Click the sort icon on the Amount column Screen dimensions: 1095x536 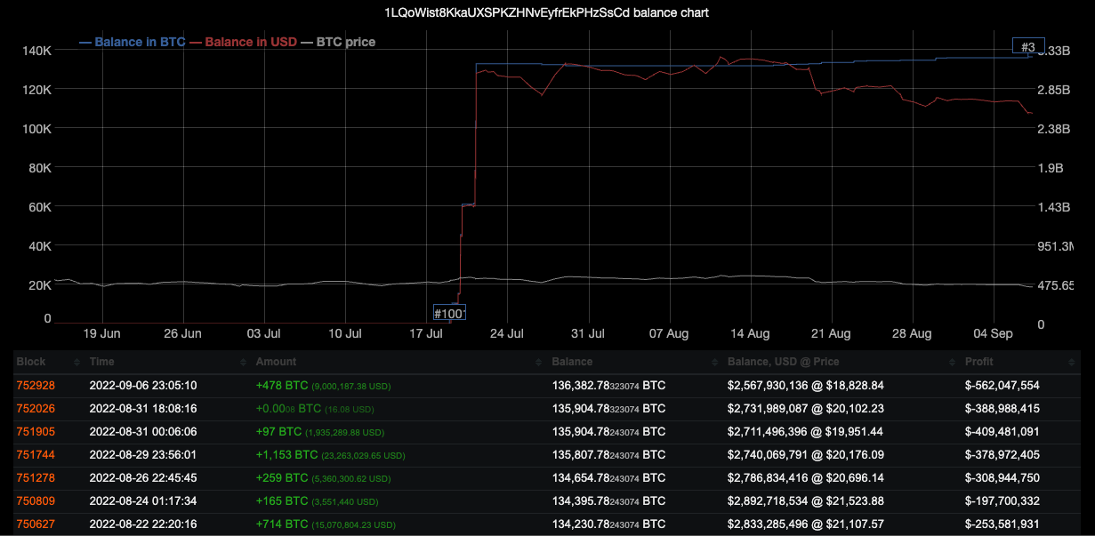(537, 362)
